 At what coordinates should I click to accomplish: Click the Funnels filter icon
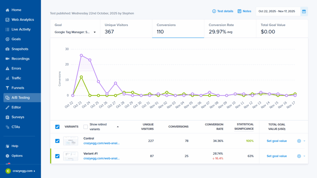click(x=7, y=88)
